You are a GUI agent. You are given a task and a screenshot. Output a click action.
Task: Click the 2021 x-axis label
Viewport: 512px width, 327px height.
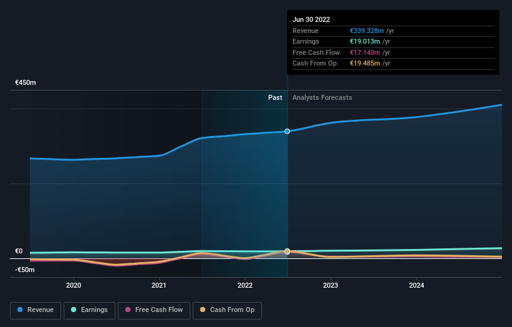pos(159,286)
